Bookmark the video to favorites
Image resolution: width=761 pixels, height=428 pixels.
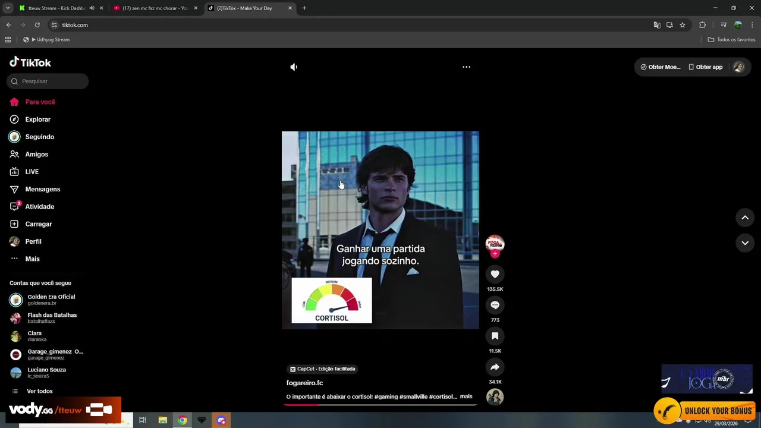(495, 336)
